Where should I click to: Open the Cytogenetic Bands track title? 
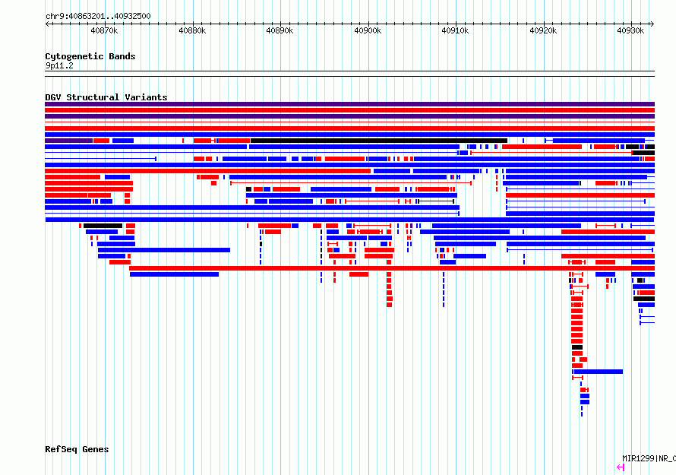coord(90,56)
